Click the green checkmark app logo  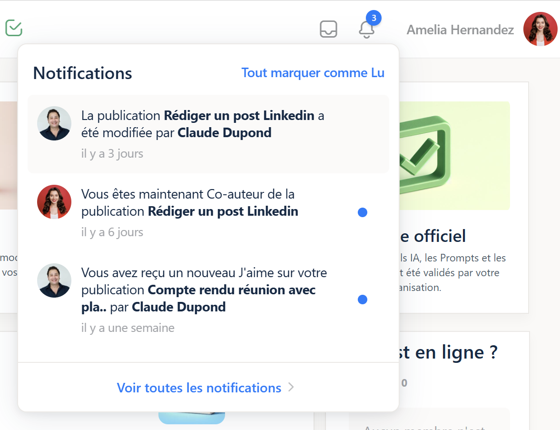(x=14, y=28)
